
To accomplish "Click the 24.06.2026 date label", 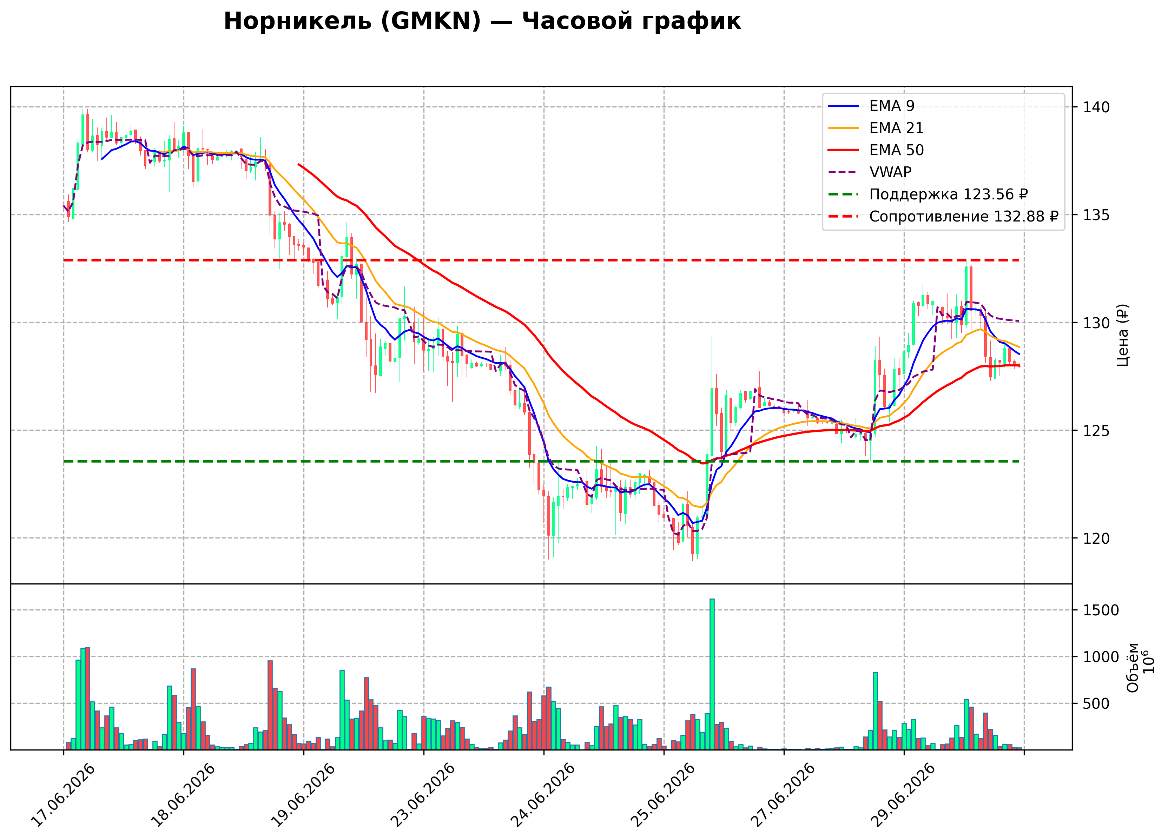I will (543, 796).
